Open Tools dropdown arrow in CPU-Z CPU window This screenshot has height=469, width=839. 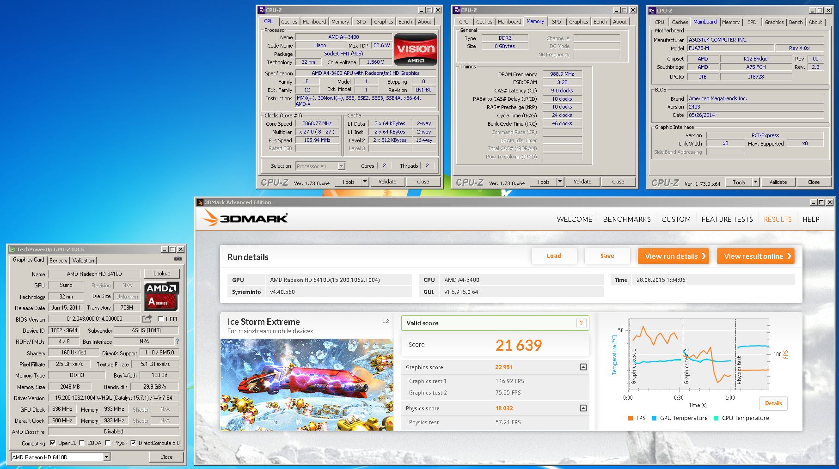click(365, 182)
